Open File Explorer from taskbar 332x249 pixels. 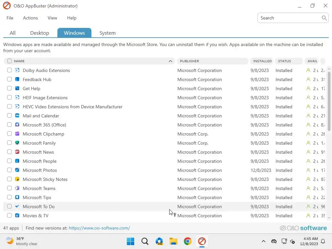173,241
